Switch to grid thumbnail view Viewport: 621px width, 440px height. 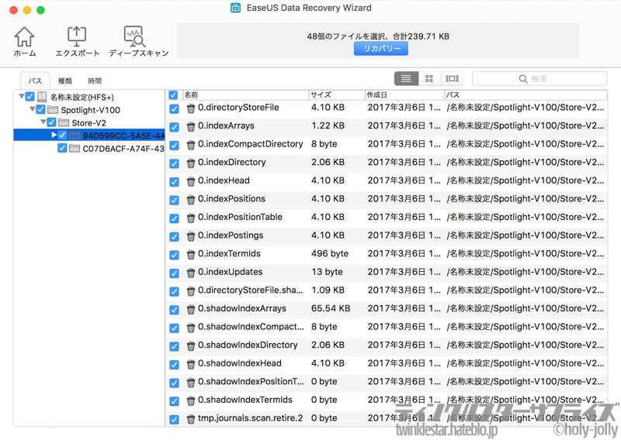429,79
